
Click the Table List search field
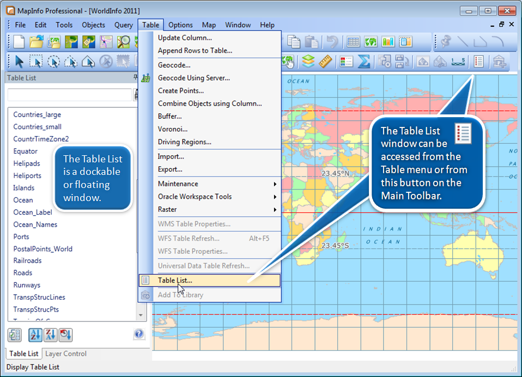pyautogui.click(x=70, y=95)
